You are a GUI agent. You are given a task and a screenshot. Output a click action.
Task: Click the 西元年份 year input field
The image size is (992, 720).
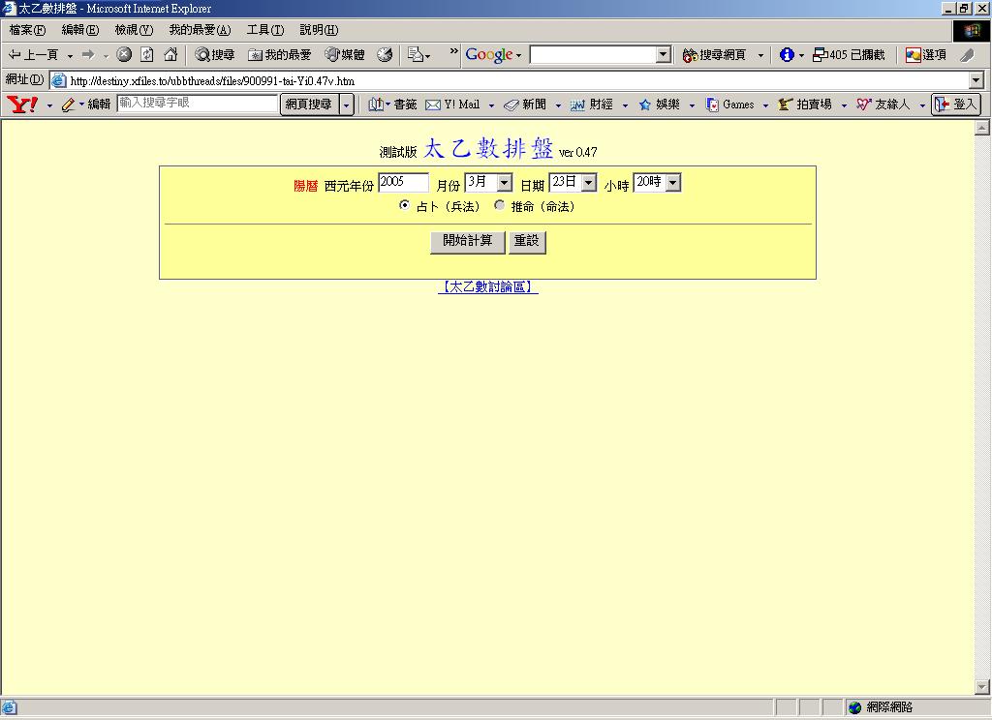pyautogui.click(x=403, y=183)
